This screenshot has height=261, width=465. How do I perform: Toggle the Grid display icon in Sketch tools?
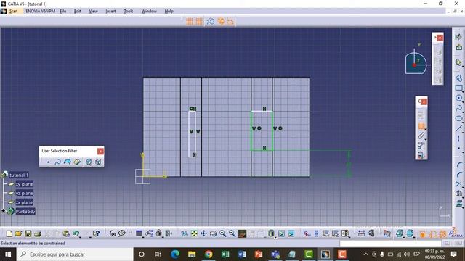tap(190, 21)
